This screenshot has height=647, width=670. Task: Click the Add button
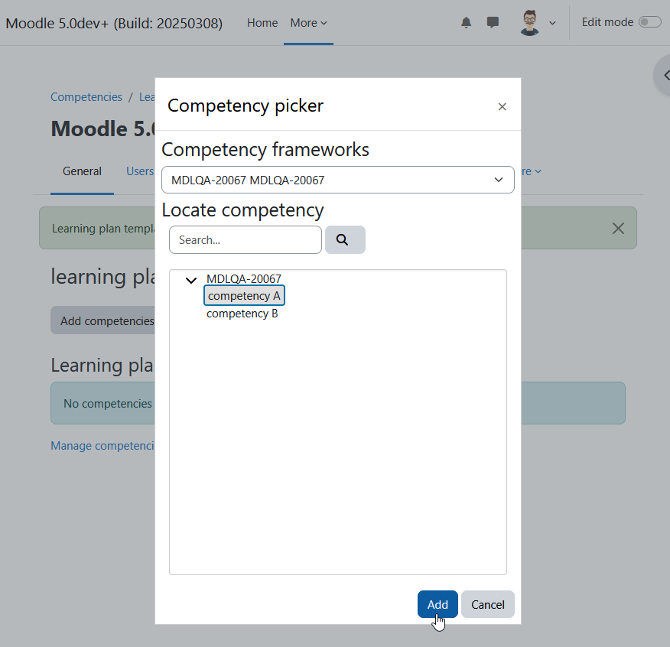(437, 604)
